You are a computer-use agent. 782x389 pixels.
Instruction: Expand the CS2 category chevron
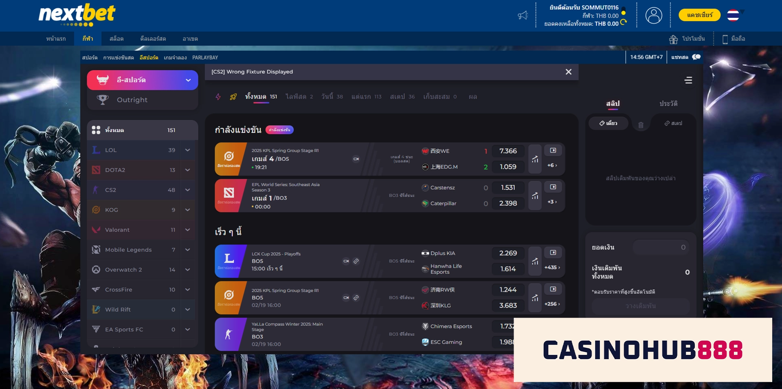[187, 190]
